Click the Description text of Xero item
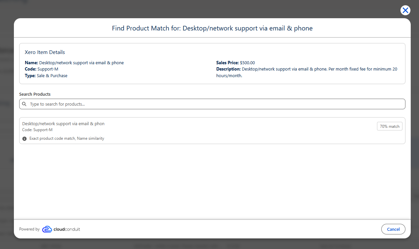This screenshot has width=419, height=249. tap(307, 73)
